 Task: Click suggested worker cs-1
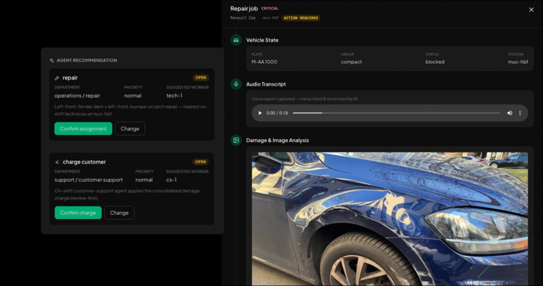pyautogui.click(x=171, y=180)
